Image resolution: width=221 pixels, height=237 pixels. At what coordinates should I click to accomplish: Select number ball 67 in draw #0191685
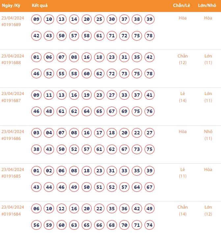coord(150,187)
